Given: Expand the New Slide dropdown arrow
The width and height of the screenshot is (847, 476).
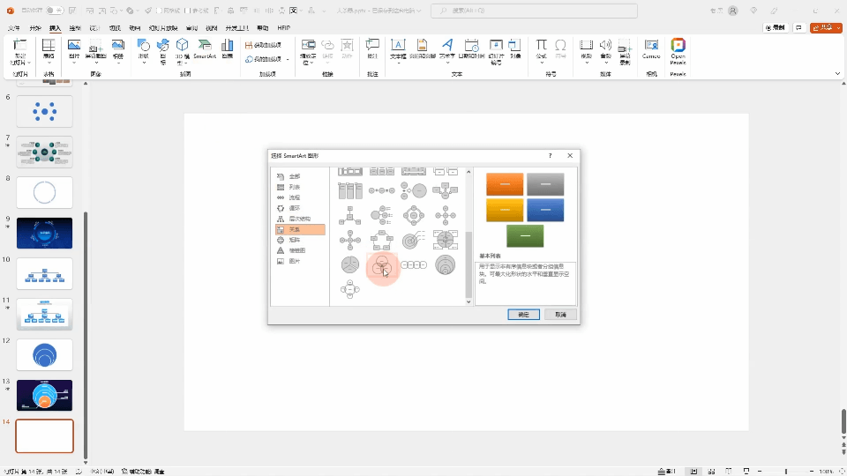Looking at the screenshot, I should pos(28,63).
